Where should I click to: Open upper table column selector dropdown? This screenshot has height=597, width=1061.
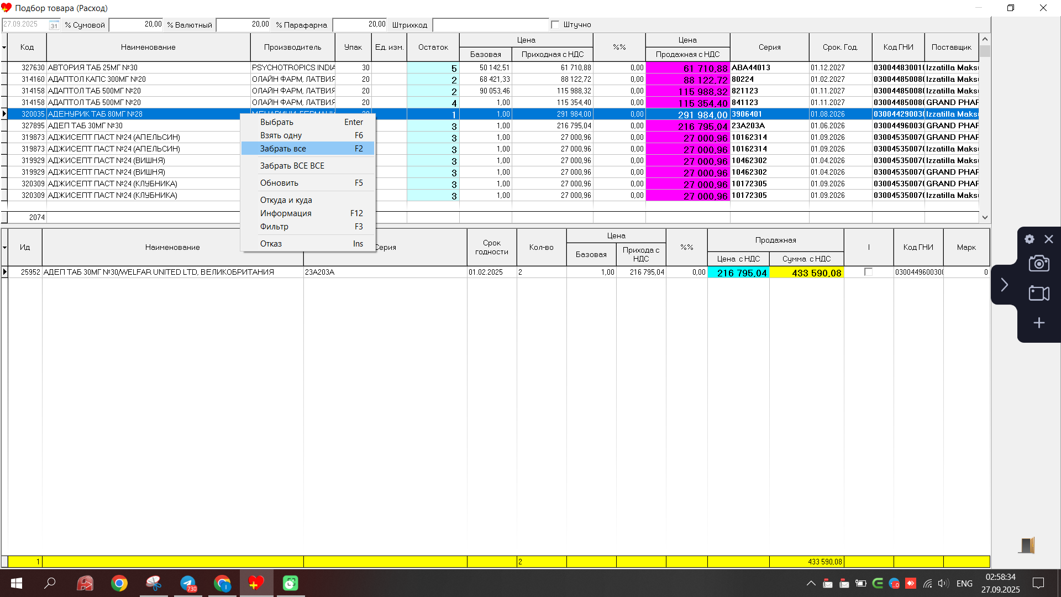(4, 48)
